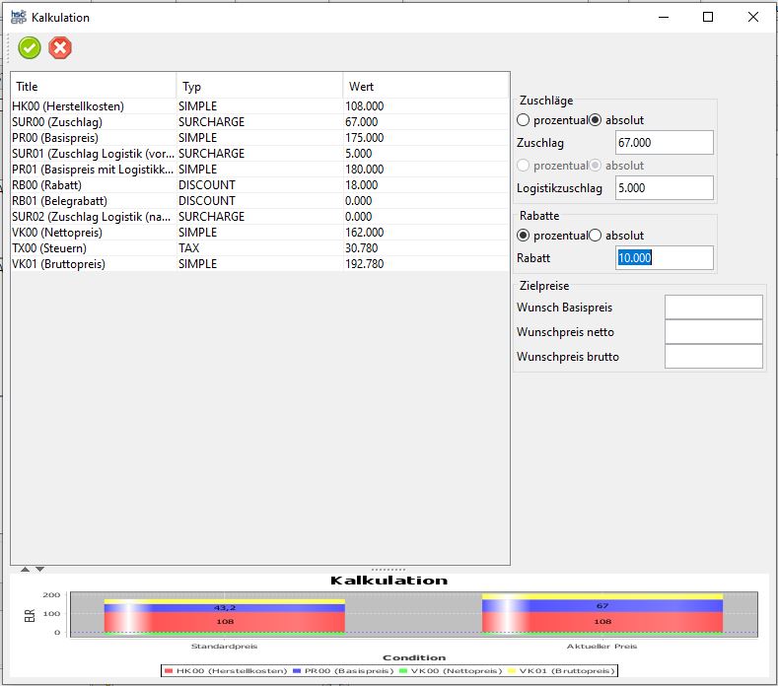Click the Rabatt value field

tap(664, 258)
